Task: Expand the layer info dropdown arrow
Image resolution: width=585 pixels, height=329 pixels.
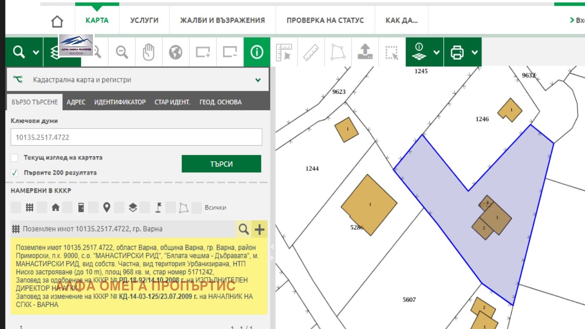Action: [436, 52]
